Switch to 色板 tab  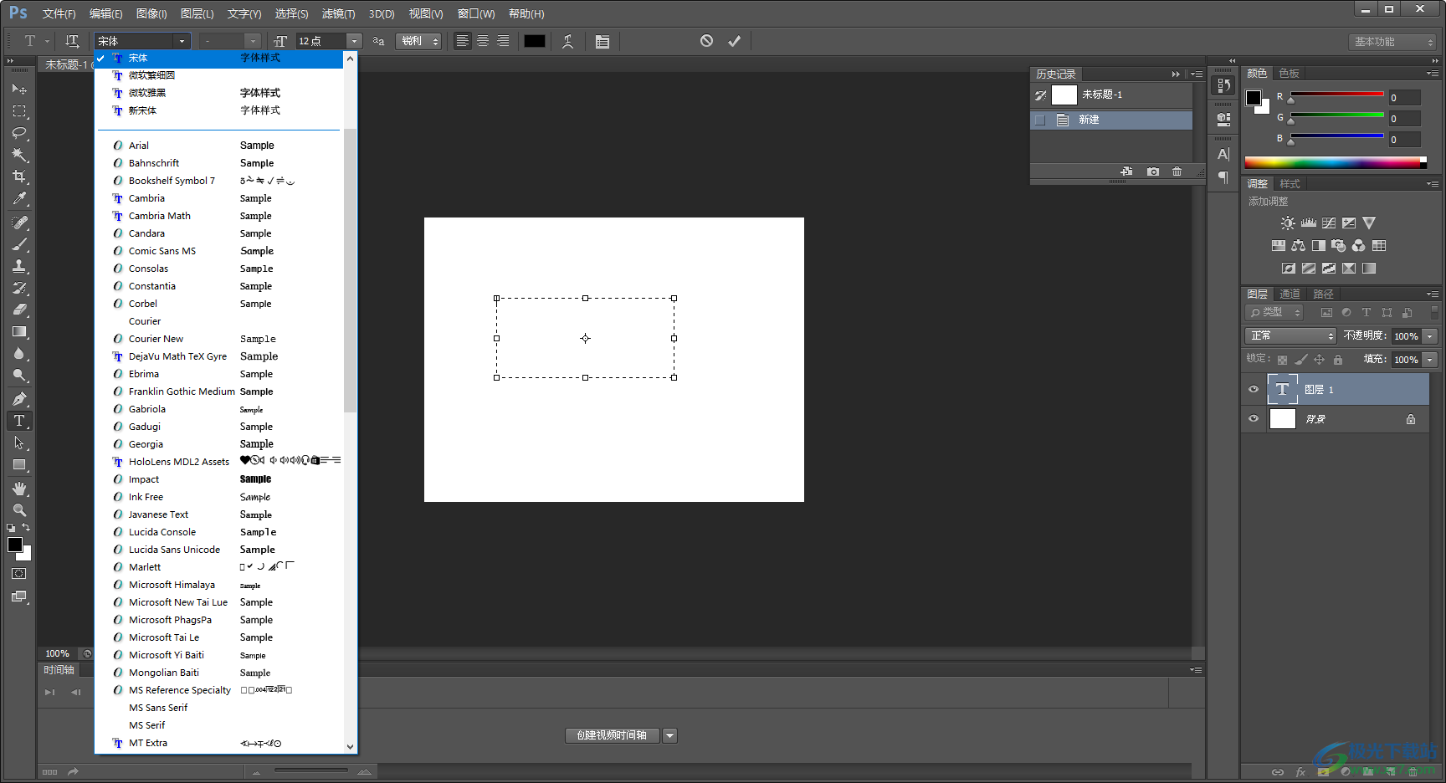tap(1290, 74)
